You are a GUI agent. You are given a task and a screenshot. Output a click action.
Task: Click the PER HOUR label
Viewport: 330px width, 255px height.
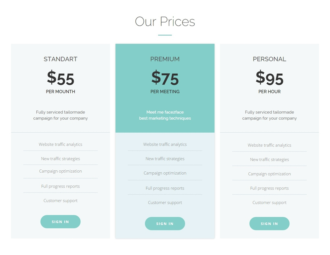pyautogui.click(x=269, y=92)
